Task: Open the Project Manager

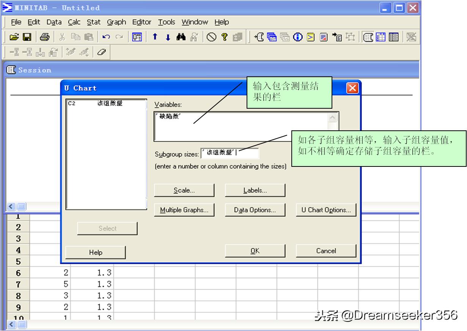Action: point(137,37)
